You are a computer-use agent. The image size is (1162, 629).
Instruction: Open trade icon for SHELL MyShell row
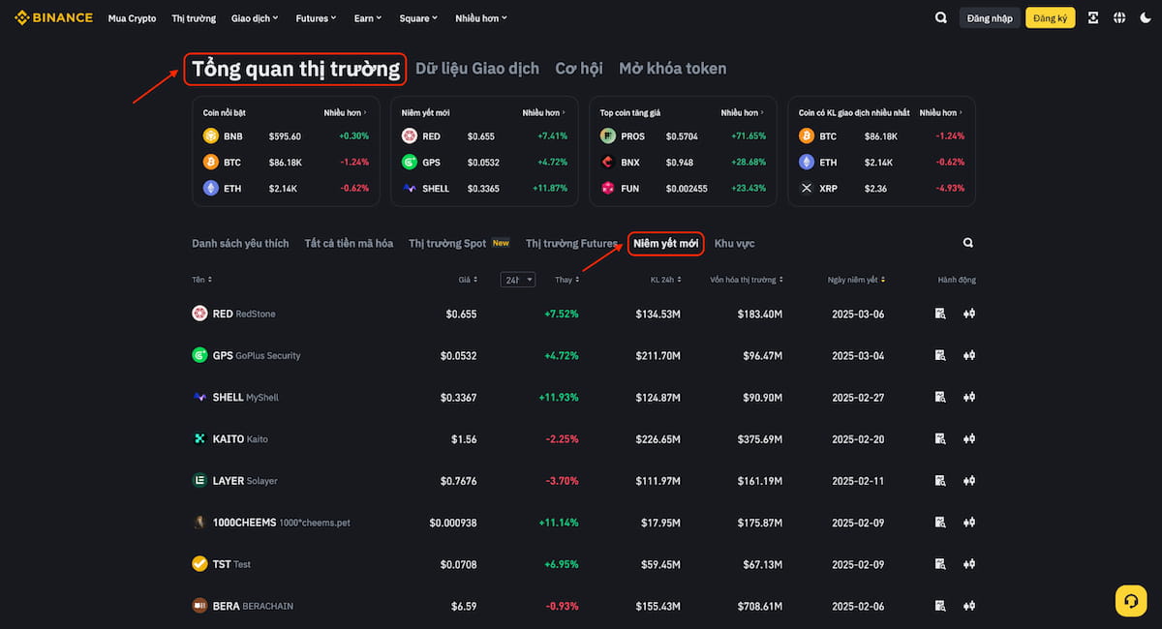(968, 397)
